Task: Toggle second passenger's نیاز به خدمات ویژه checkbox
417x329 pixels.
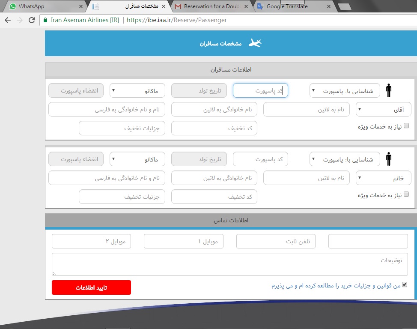Action: 406,194
